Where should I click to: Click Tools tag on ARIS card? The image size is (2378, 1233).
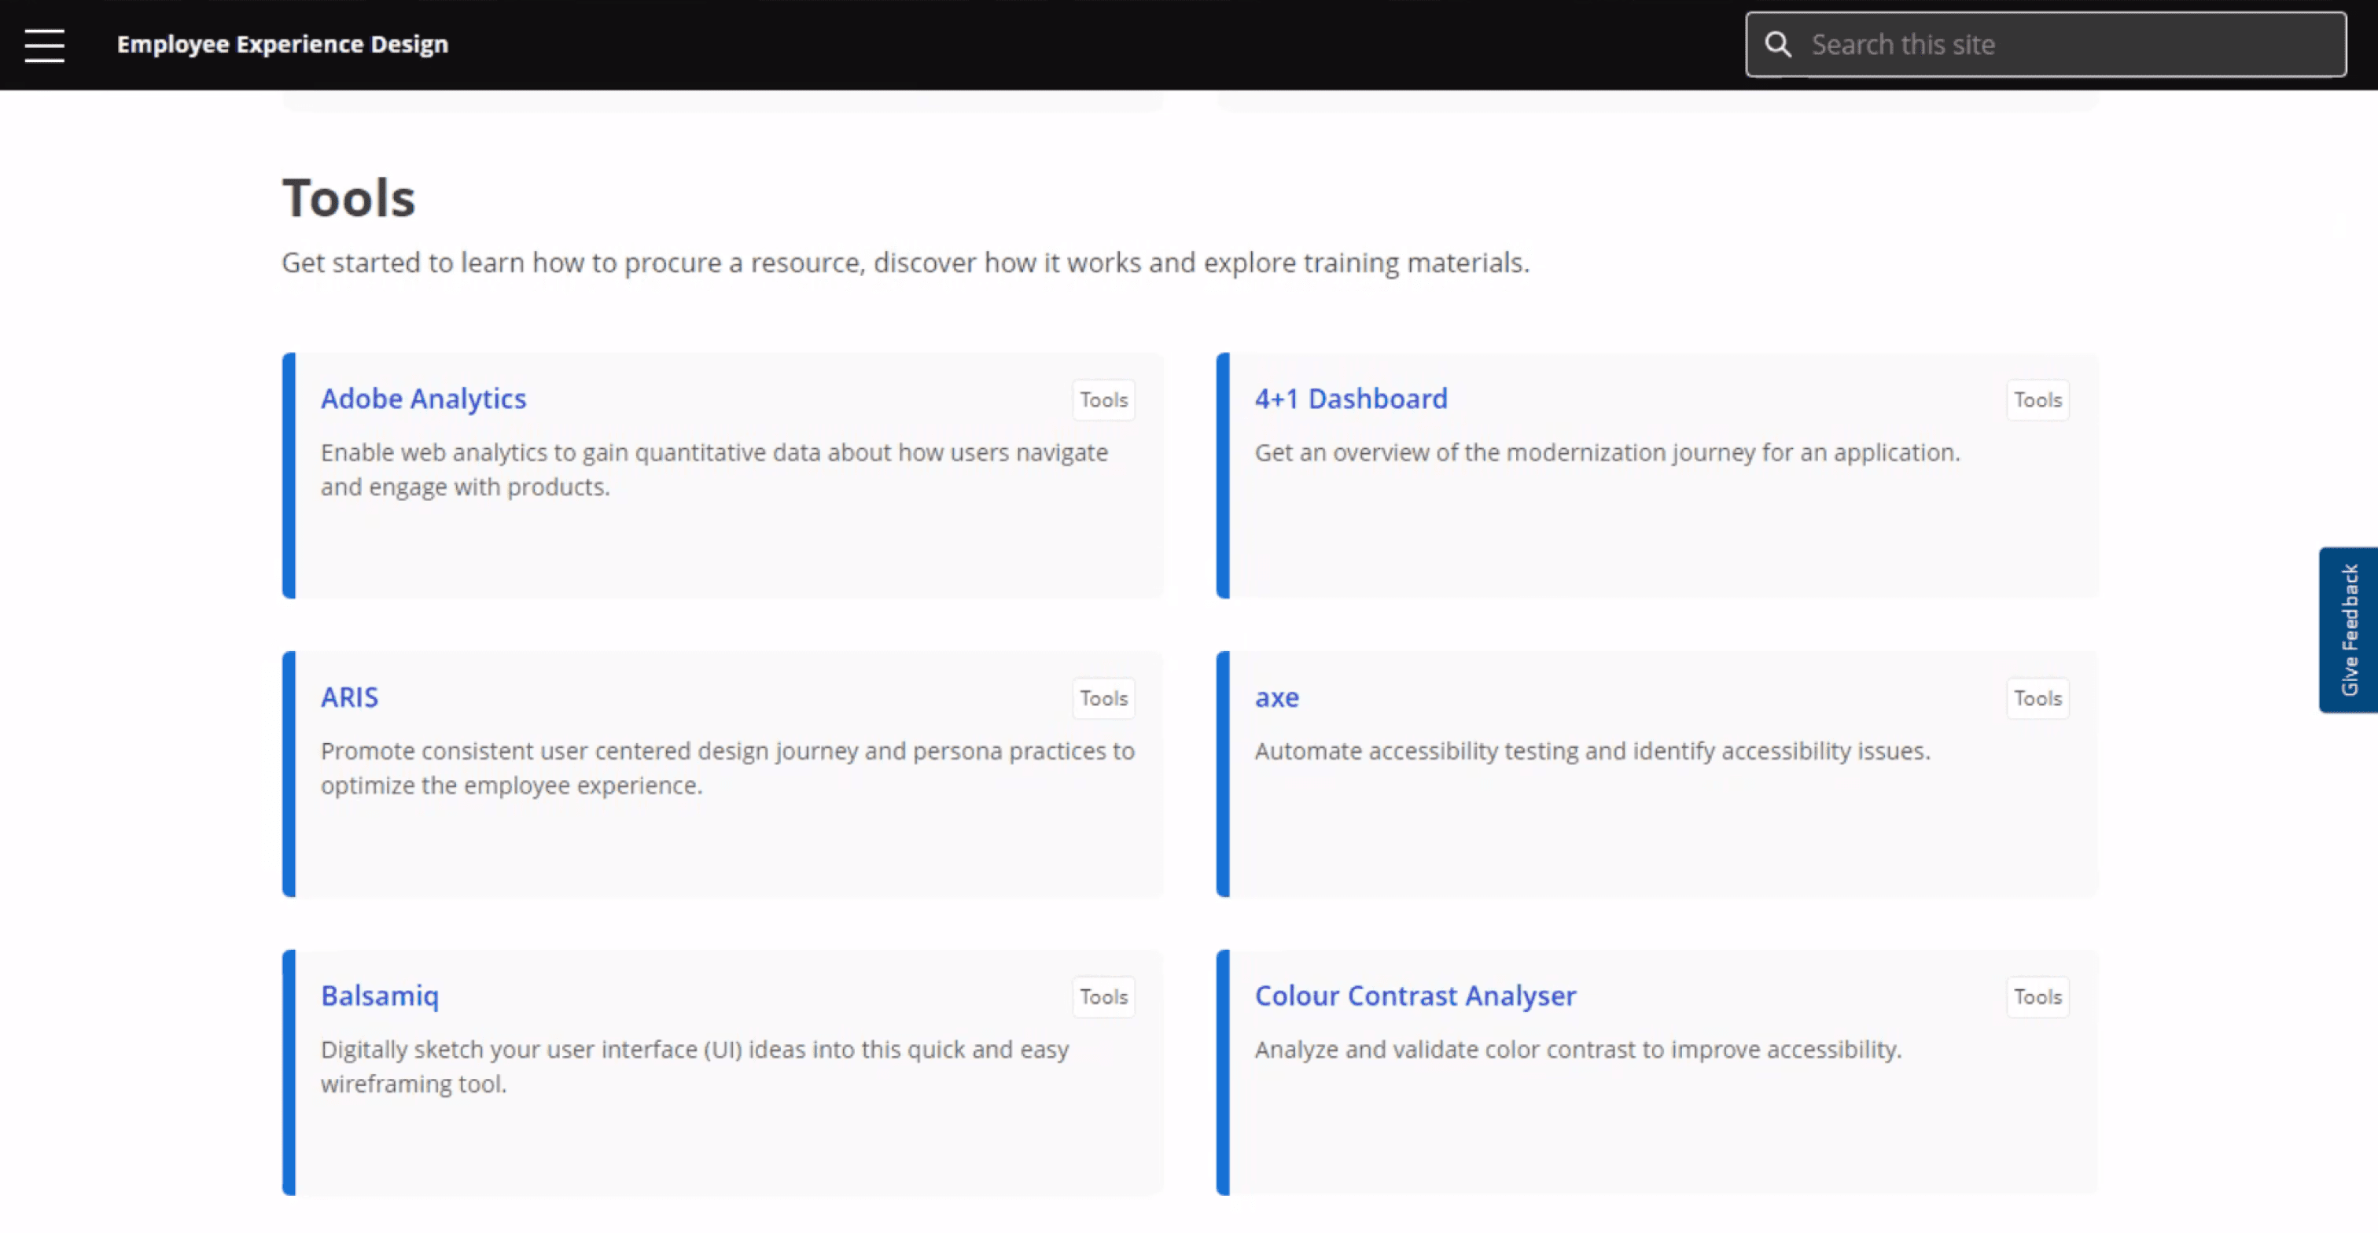click(1103, 698)
